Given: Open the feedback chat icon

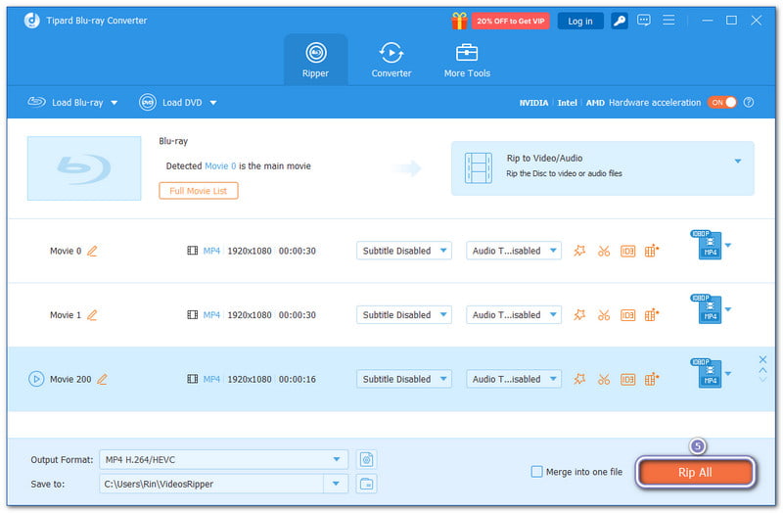Looking at the screenshot, I should coord(644,21).
